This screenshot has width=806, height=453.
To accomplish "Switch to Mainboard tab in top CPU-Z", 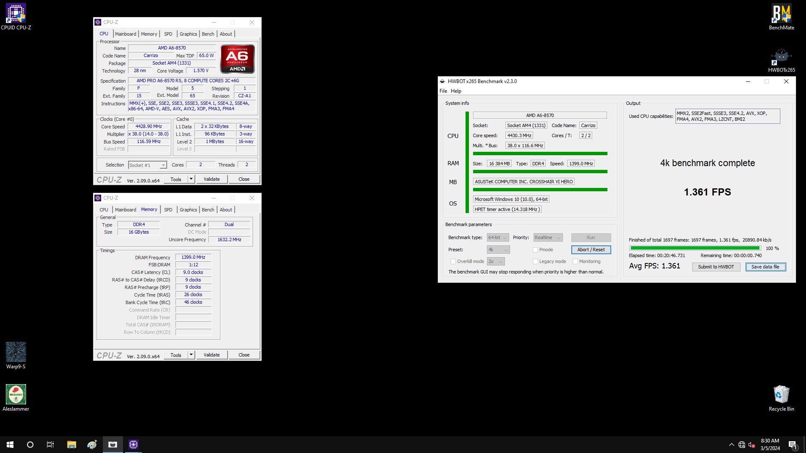I will point(126,34).
